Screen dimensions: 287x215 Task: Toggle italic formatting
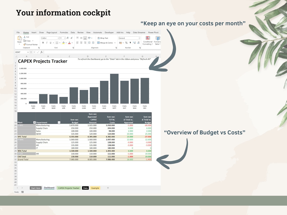(46, 42)
